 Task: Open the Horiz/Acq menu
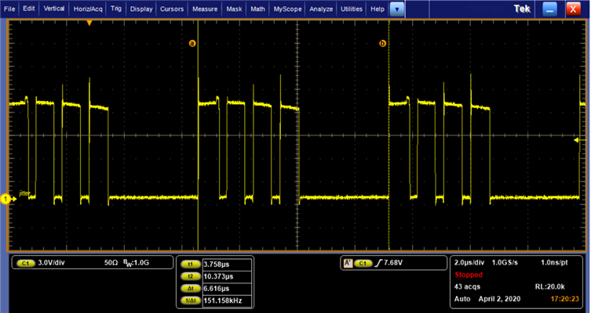tap(89, 9)
